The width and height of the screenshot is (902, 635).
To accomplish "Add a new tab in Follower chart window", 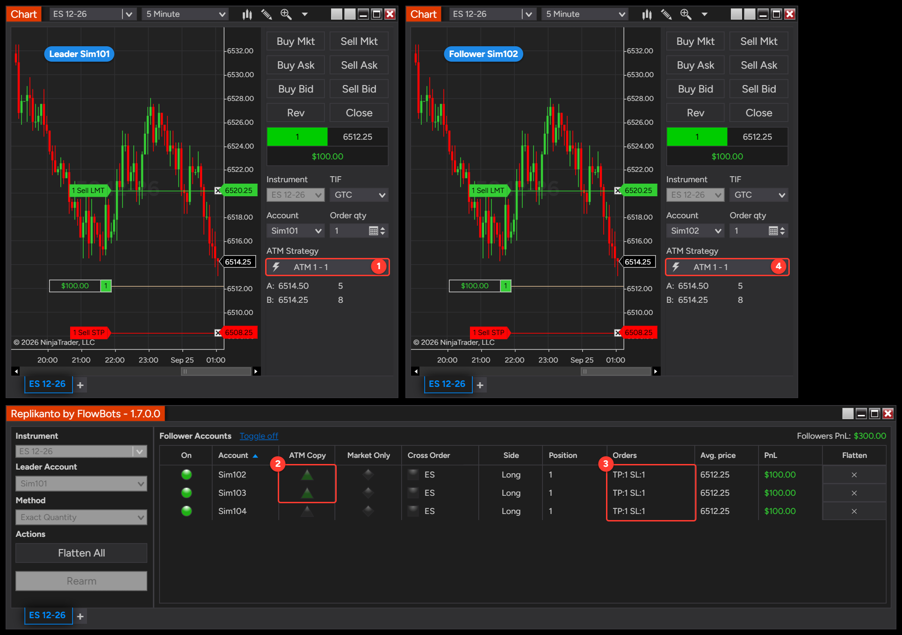I will (480, 385).
